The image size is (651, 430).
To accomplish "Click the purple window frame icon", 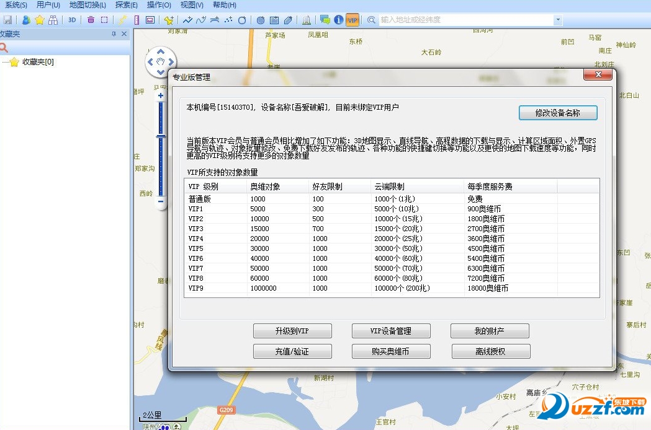I will coord(150,20).
